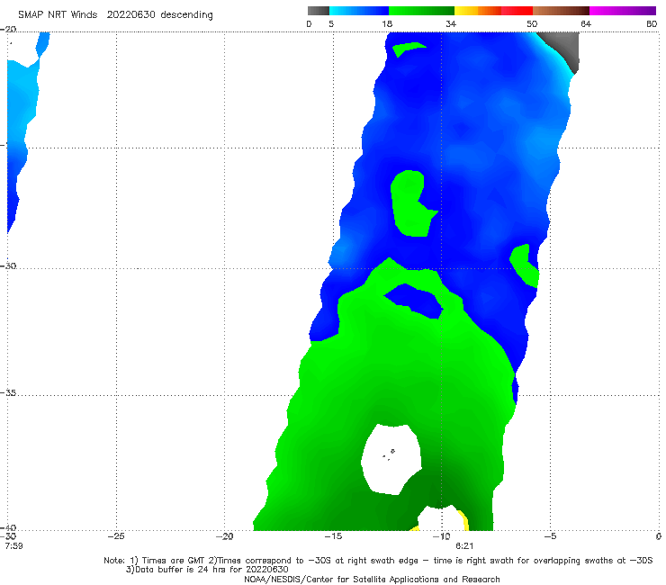Click the yellow high-wind sliver at the swath bottom
The image size is (666, 585).
(464, 520)
